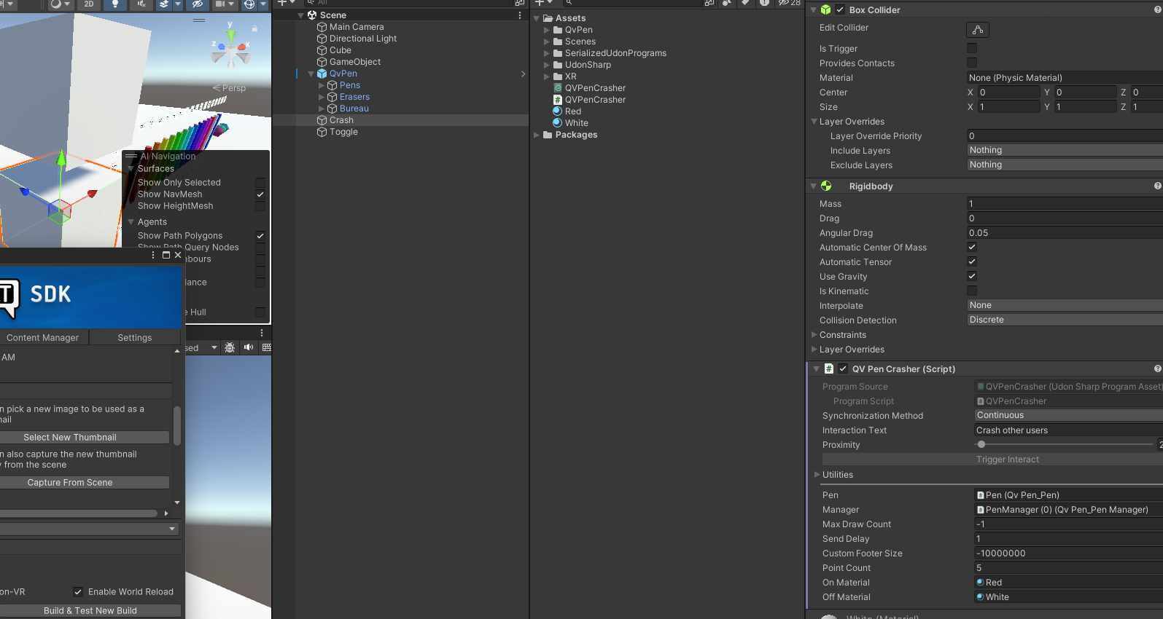The image size is (1163, 619).
Task: Expand the Pens hierarchy item
Action: [x=322, y=85]
